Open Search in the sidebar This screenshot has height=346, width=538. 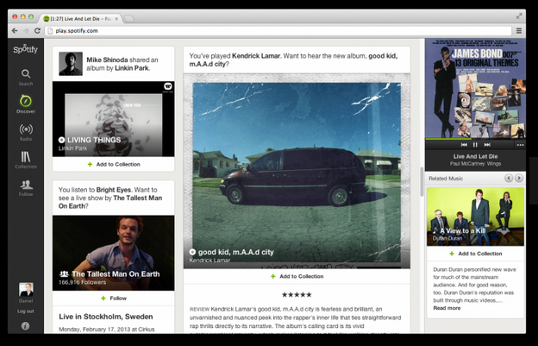[26, 78]
